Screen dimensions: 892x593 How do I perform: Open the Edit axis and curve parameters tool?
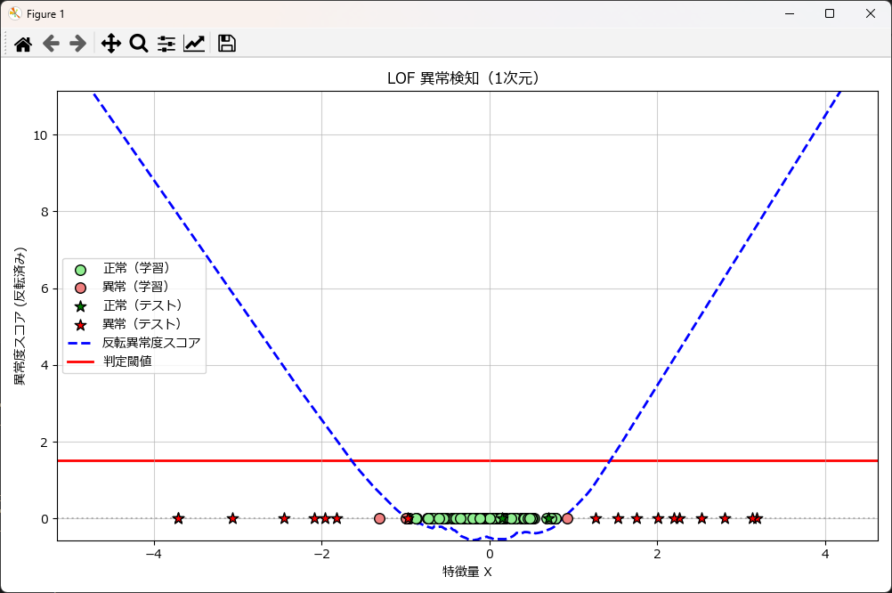click(194, 44)
